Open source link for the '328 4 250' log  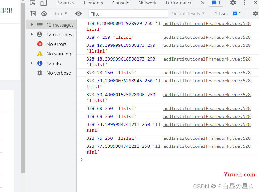click(x=207, y=37)
